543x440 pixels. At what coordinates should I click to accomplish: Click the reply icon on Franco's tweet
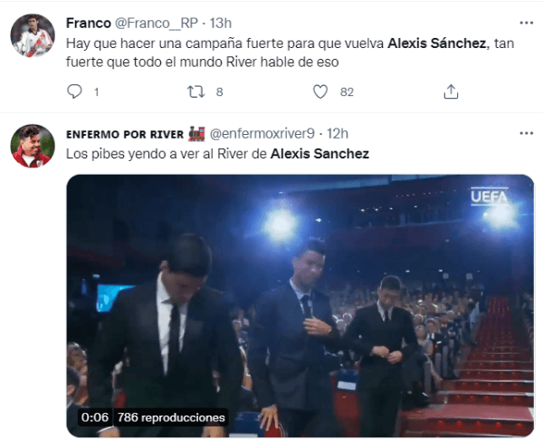point(76,91)
